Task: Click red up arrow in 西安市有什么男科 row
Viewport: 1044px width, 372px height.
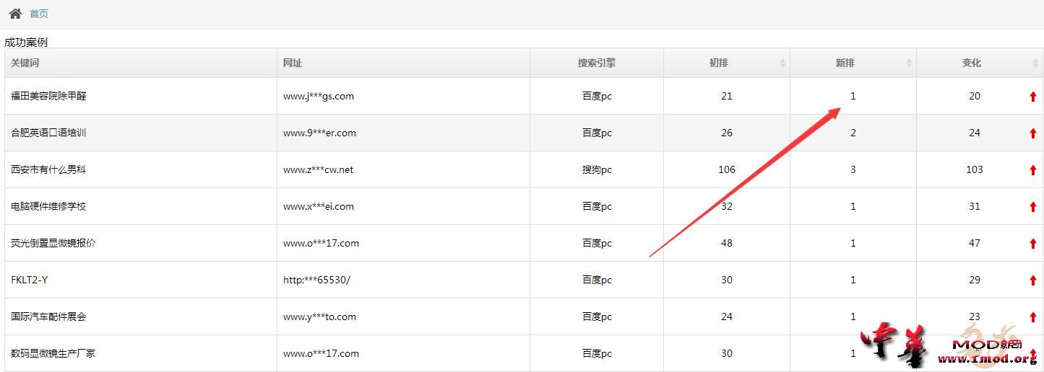Action: [x=1033, y=170]
